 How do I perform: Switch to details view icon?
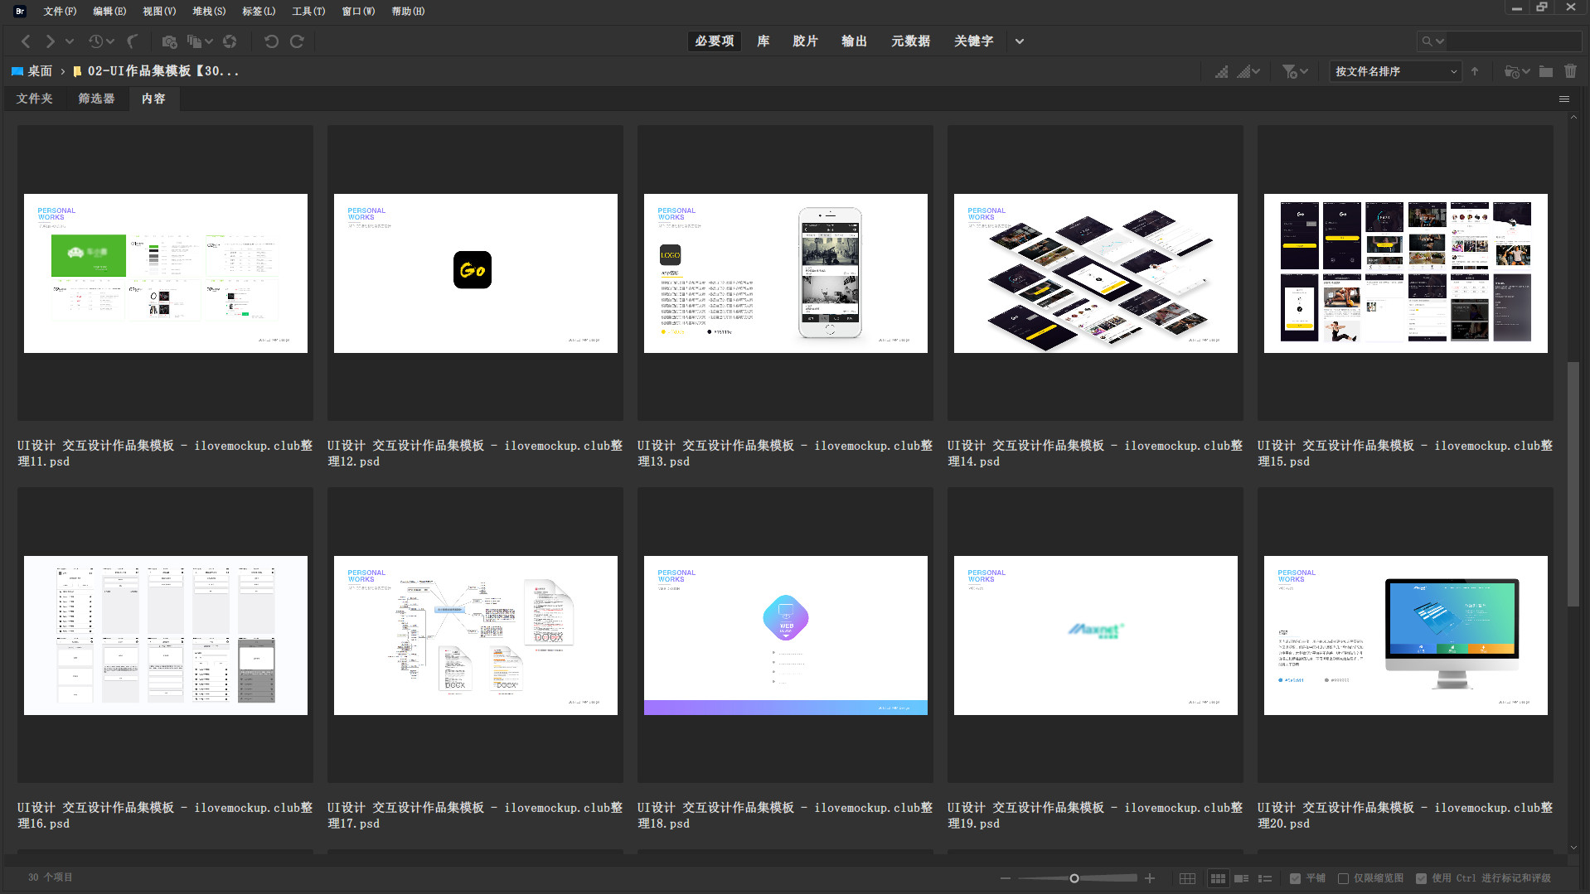pos(1241,878)
